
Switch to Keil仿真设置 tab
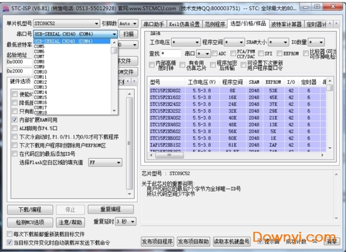[184, 24]
